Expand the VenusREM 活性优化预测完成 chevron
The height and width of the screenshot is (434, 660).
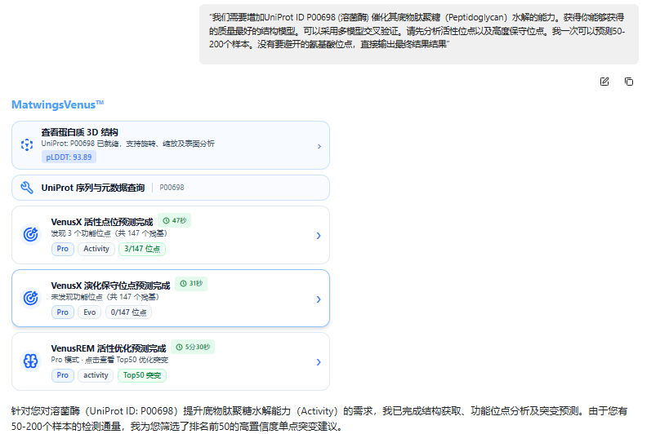click(319, 362)
